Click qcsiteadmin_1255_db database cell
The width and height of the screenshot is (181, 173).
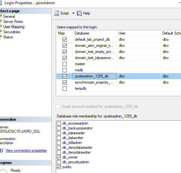click(95, 76)
